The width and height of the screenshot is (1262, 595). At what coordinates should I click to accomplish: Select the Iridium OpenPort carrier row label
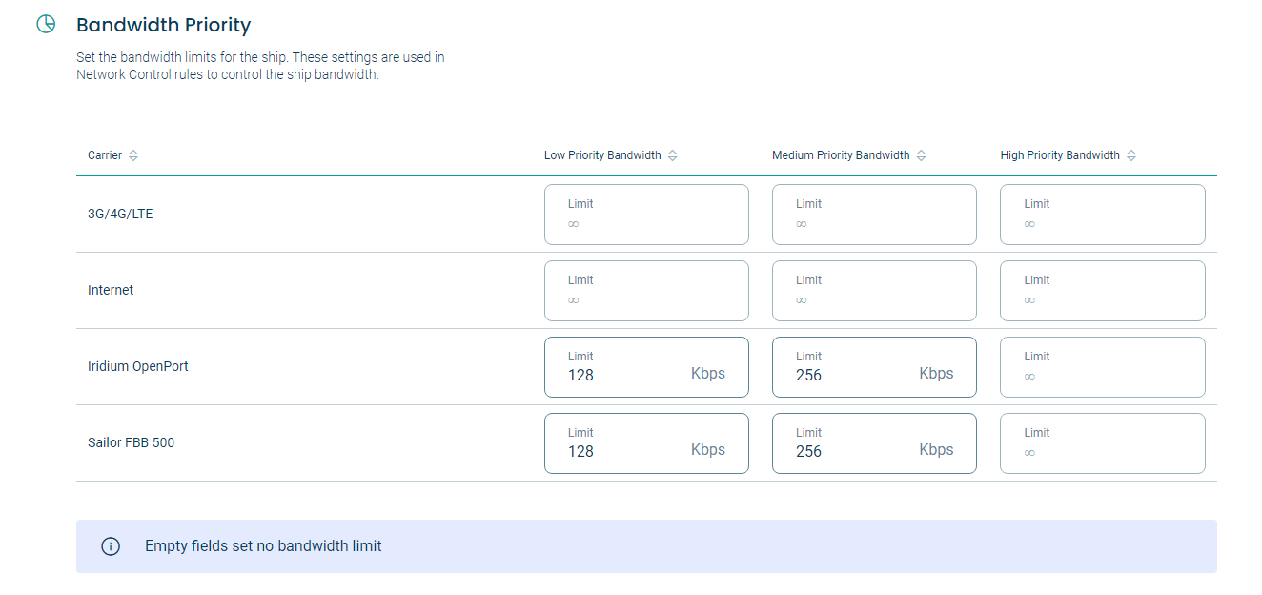138,366
